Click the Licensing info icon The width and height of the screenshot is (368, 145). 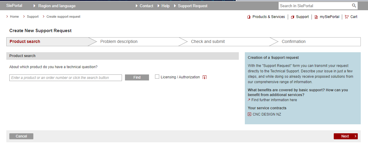click(205, 77)
